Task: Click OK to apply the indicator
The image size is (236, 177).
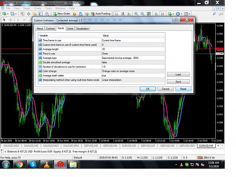Action: 148,89
